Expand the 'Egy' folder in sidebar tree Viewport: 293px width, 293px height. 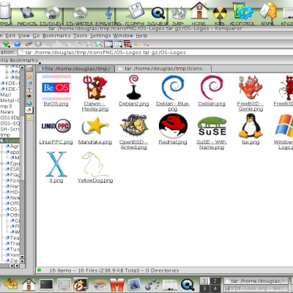click(2, 163)
